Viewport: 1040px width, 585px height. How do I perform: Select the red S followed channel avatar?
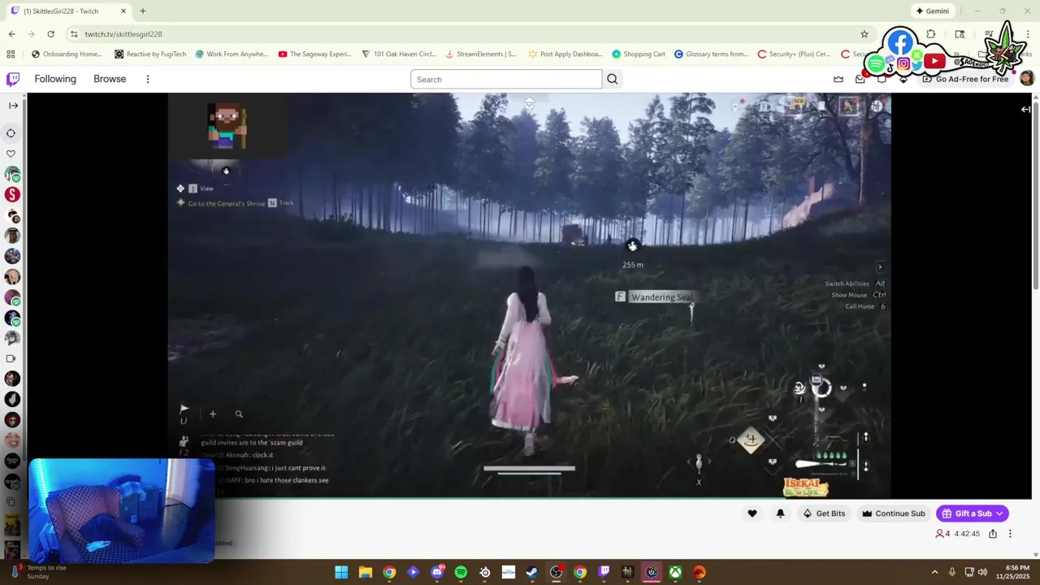[12, 195]
